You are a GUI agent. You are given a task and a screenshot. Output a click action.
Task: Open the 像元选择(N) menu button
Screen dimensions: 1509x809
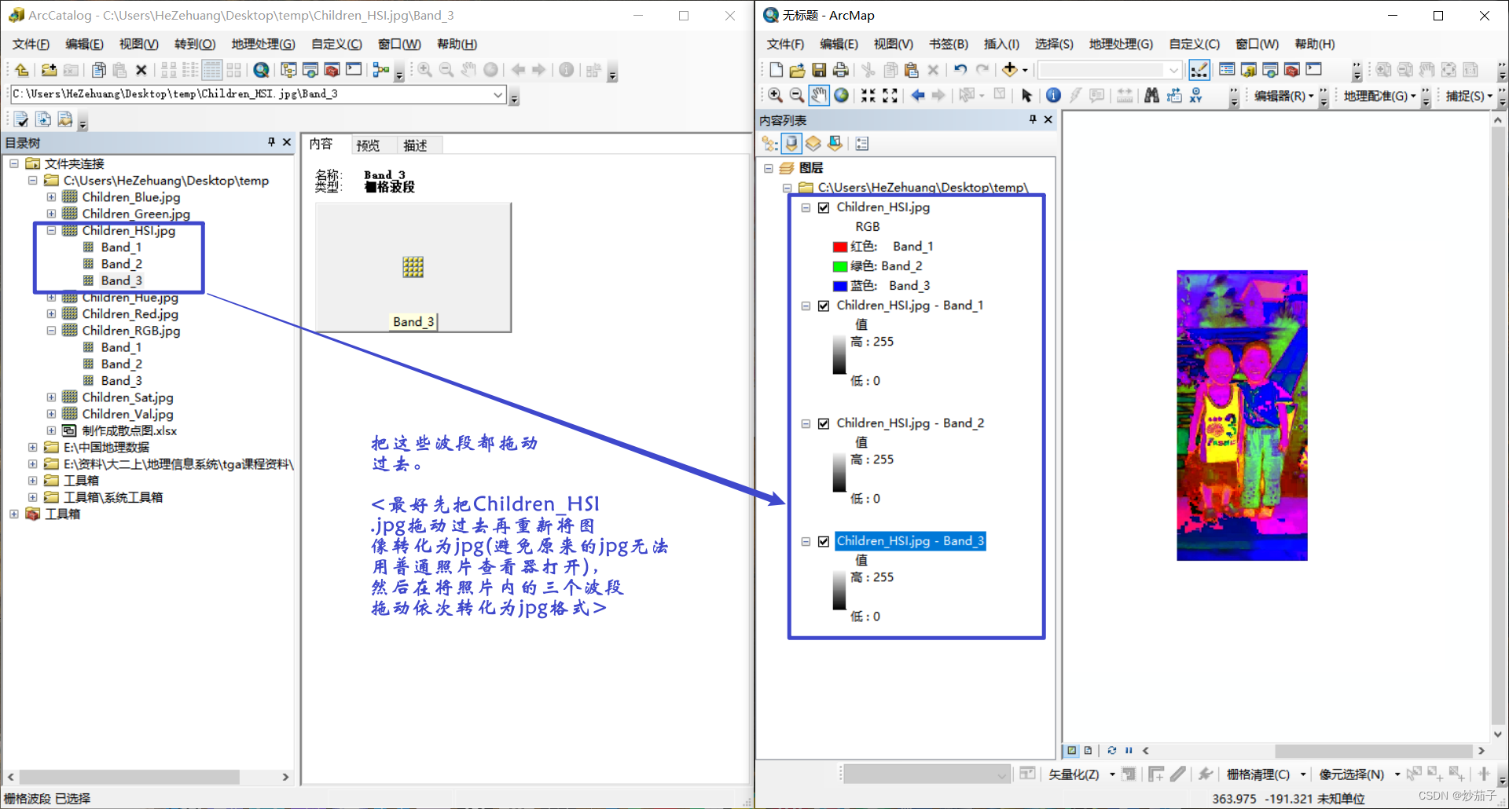tap(1360, 774)
